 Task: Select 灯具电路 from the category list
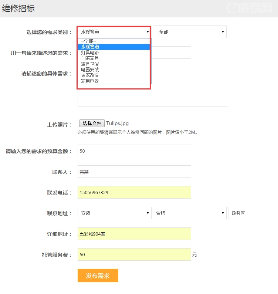pyautogui.click(x=90, y=53)
